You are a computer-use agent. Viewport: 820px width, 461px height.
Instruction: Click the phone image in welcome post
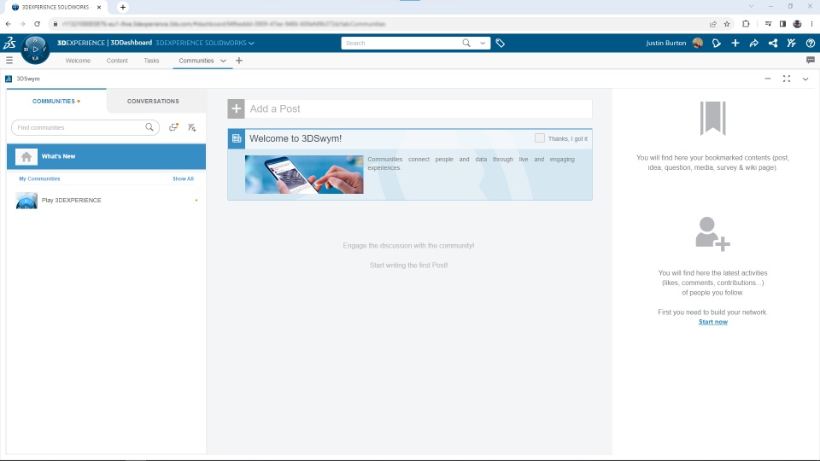tap(304, 174)
